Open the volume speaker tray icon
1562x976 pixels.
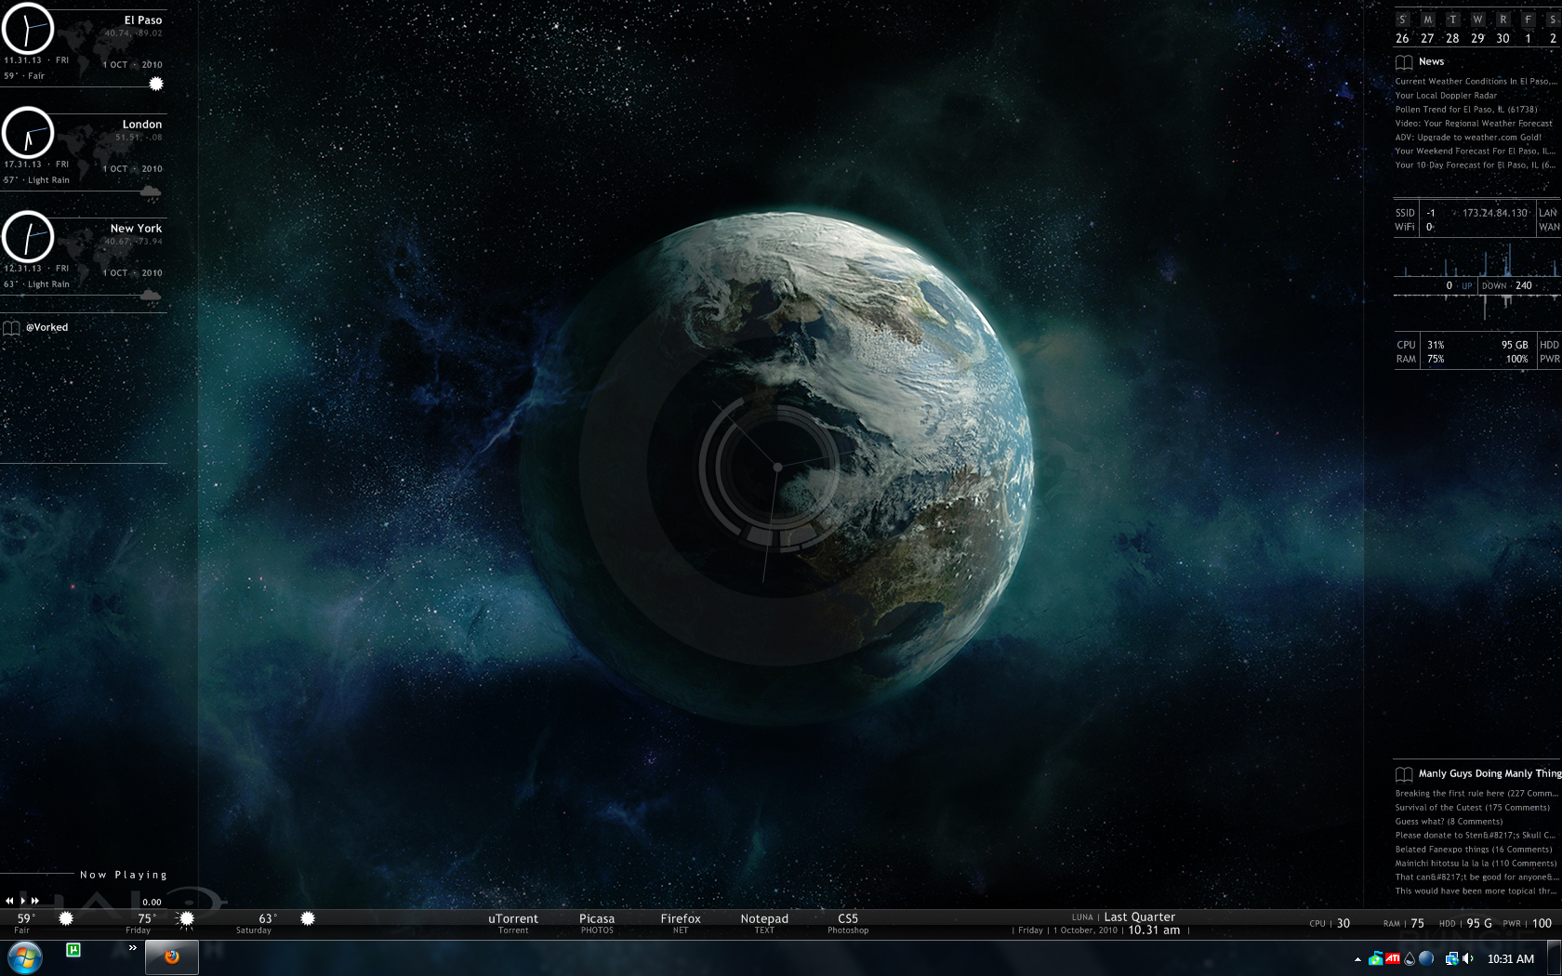coord(1468,958)
